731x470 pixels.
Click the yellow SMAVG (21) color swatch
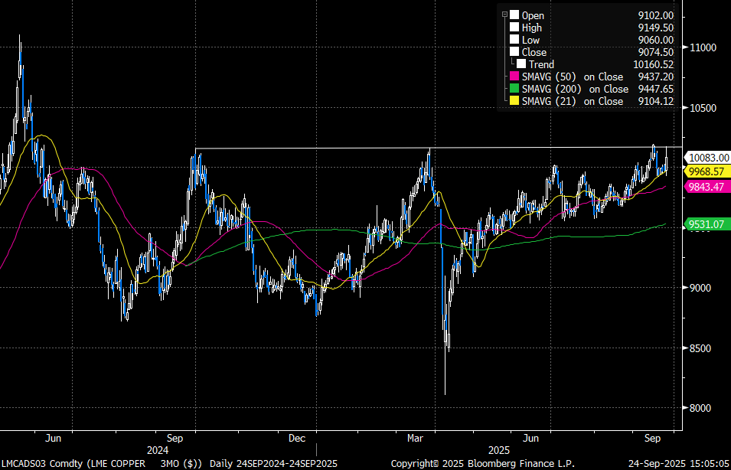click(514, 101)
